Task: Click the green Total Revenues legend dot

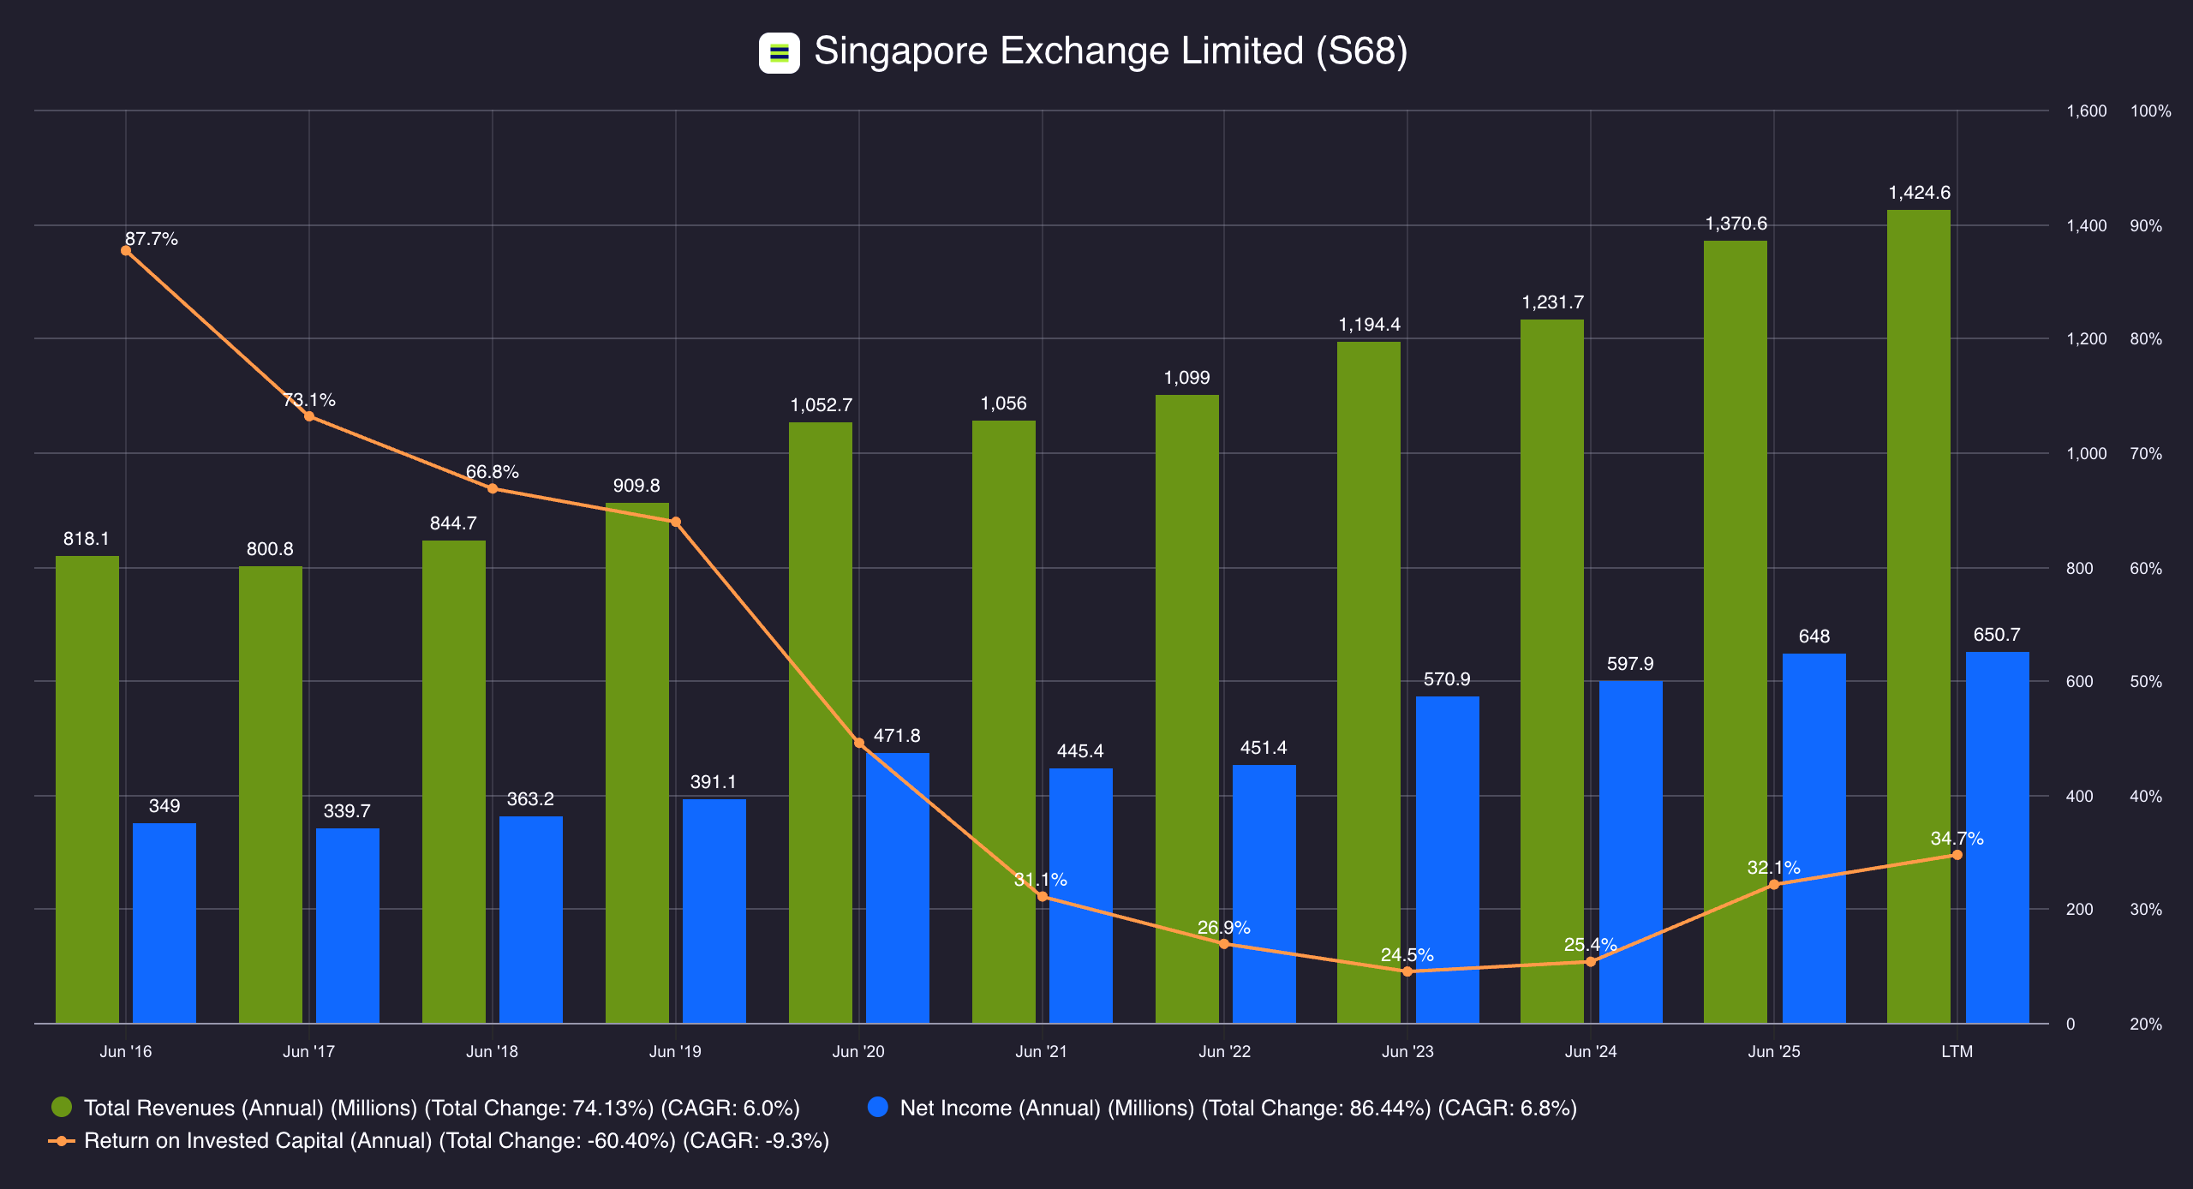Action: coord(62,1107)
